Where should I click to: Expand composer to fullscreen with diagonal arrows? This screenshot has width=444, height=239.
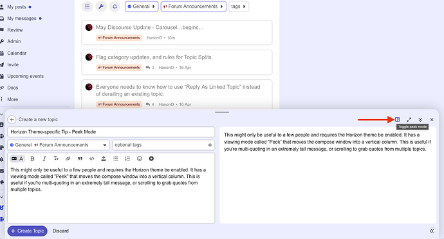409,120
